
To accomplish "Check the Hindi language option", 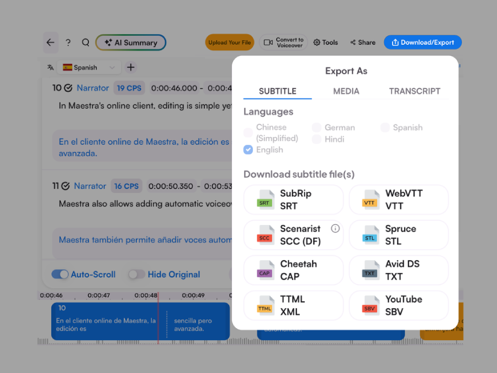I will point(316,139).
